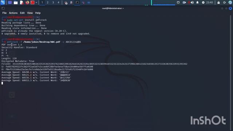Open the text editor launcher
Image resolution: width=233 pixels, height=131 pixels.
pyautogui.click(x=22, y=3)
